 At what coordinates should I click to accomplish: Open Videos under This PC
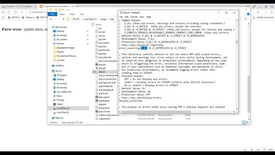tap(60, 104)
